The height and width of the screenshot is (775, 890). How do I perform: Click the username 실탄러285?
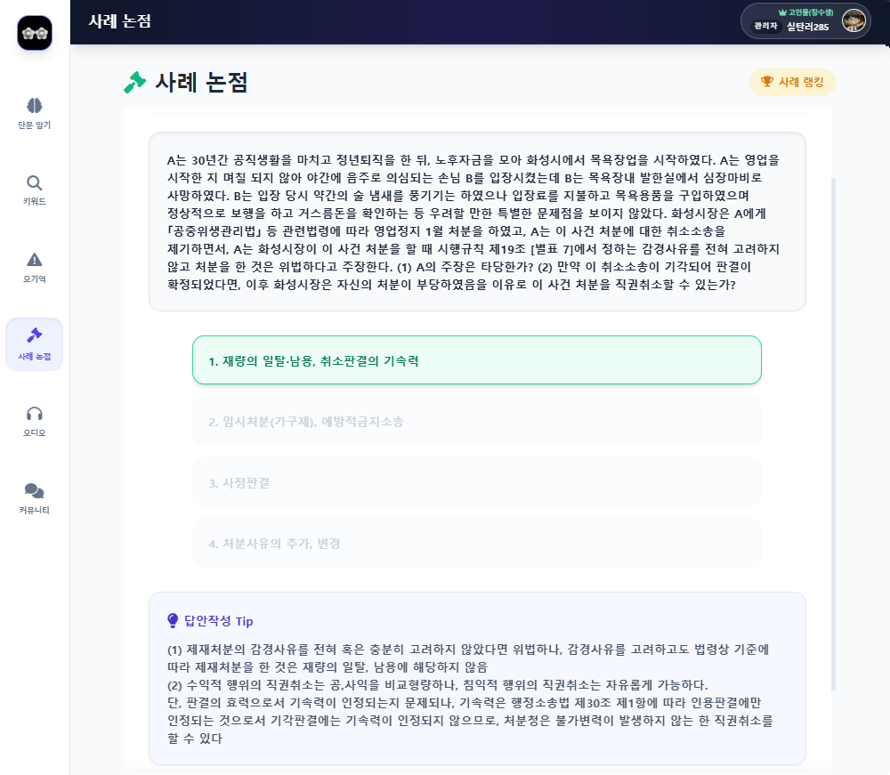tap(808, 27)
